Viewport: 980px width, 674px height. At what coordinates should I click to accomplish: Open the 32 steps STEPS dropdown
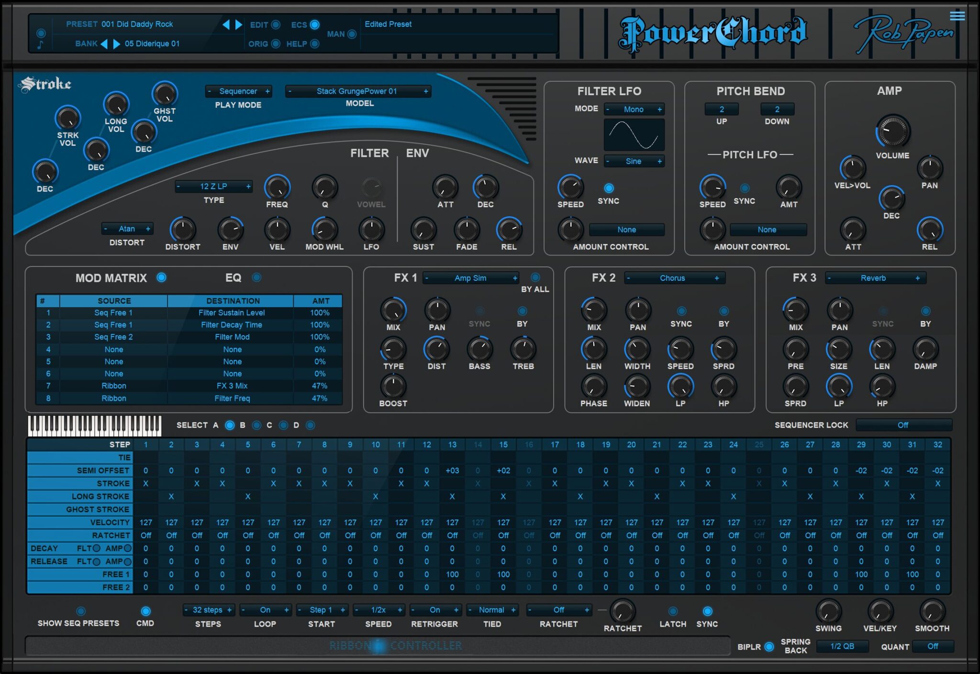[208, 610]
